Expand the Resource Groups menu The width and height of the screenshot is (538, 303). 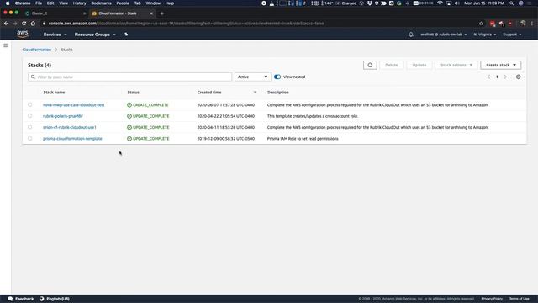(x=95, y=35)
